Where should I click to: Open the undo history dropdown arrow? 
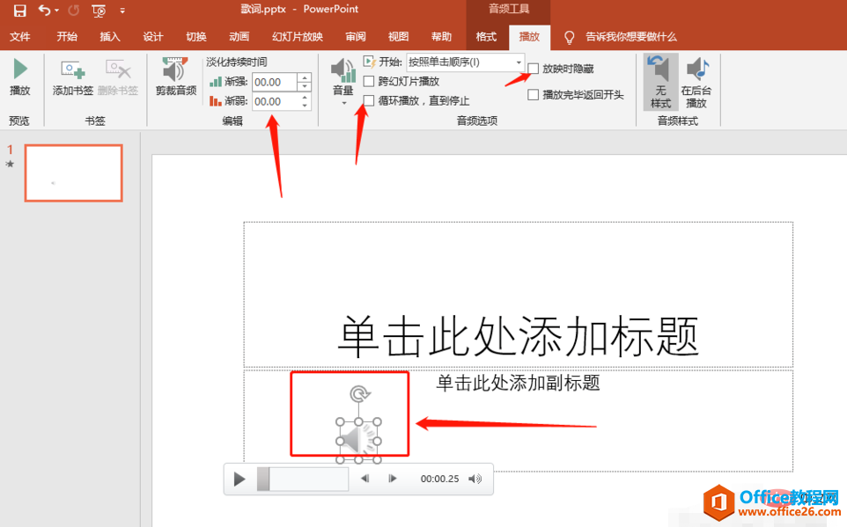pyautogui.click(x=56, y=11)
